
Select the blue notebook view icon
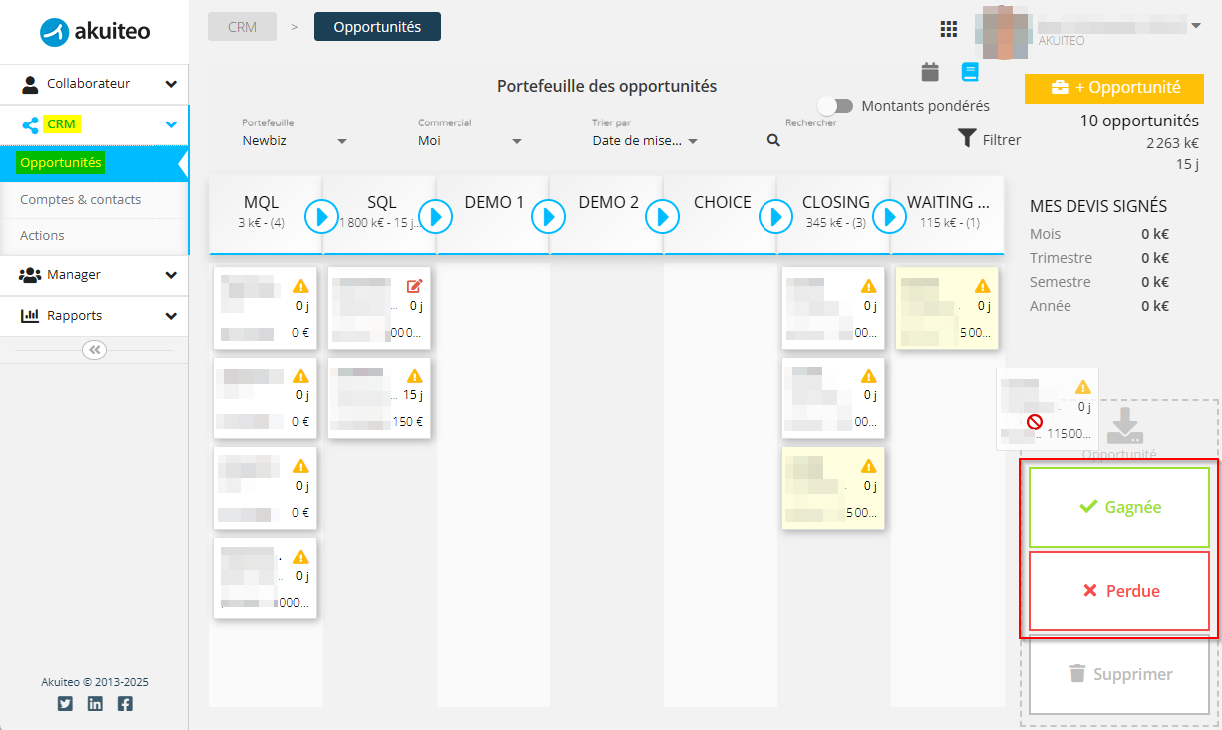[x=970, y=71]
